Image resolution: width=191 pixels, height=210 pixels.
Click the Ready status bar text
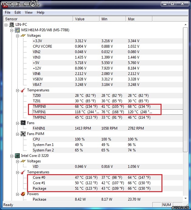(x=8, y=205)
